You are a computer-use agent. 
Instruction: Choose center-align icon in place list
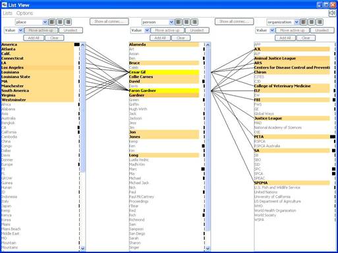(60, 22)
